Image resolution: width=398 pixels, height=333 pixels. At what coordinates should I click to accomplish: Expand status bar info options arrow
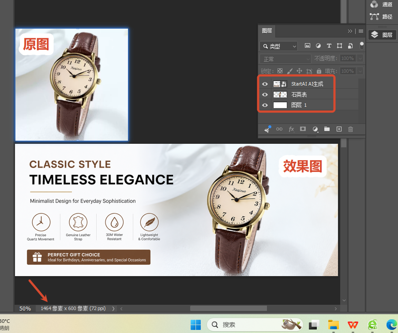113,309
